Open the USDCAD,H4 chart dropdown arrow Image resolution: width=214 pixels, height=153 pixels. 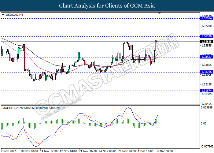(3, 15)
